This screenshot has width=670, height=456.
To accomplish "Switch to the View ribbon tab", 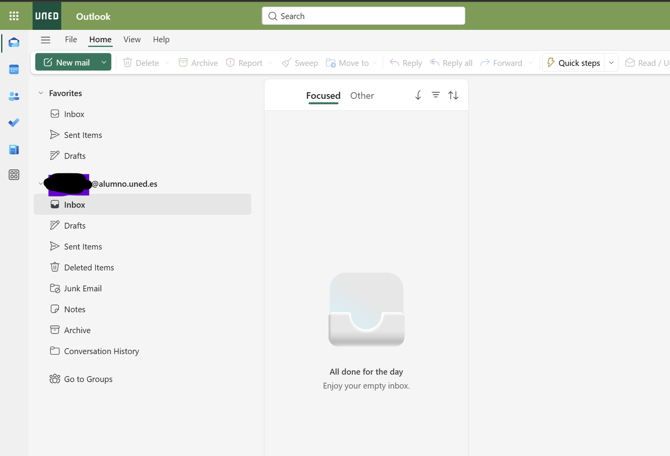I will coord(132,39).
